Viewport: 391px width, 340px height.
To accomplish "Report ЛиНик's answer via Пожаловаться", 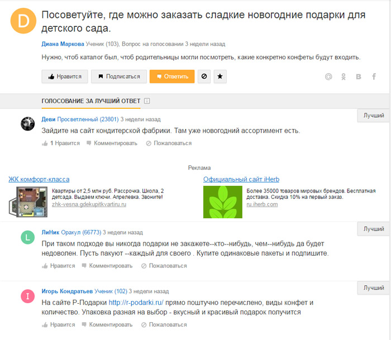I will (164, 266).
